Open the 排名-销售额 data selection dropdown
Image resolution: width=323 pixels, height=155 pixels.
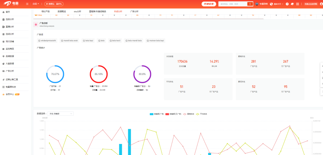click(x=60, y=114)
